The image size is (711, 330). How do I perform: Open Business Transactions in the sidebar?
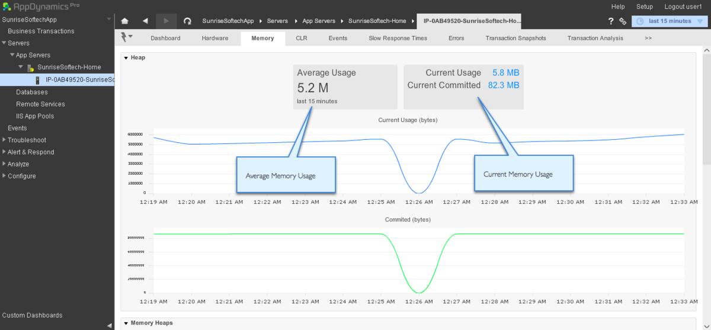point(41,31)
